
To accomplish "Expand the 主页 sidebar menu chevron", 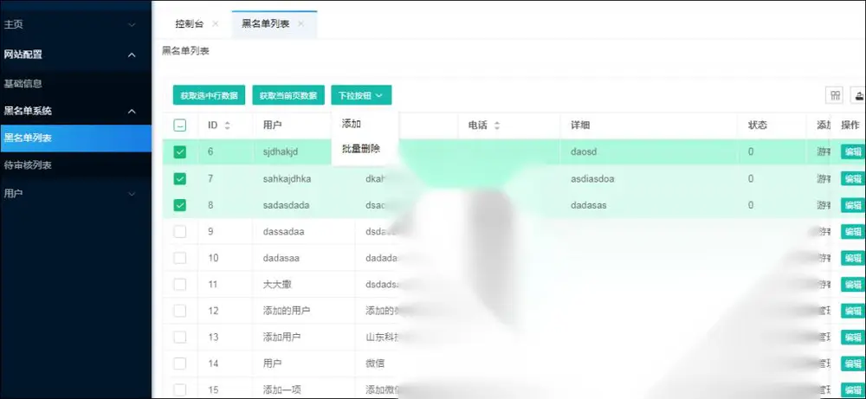I will click(132, 25).
